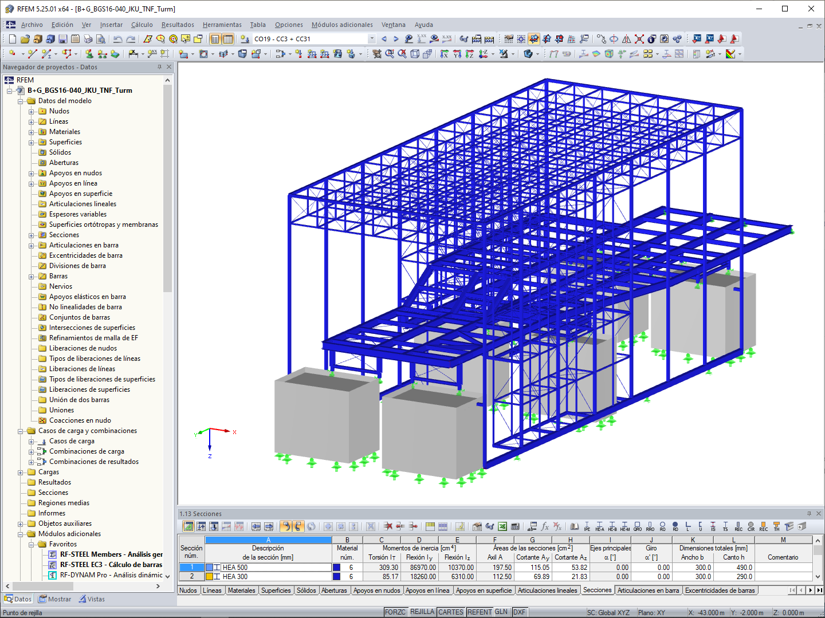Select the Save icon in the main toolbar
Viewport: 825px width, 618px height.
(x=63, y=39)
